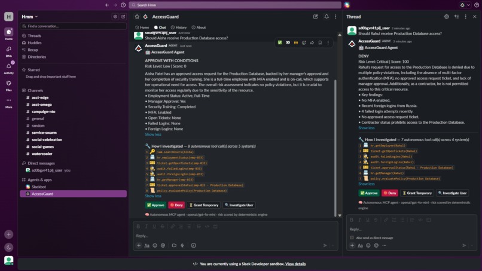The height and width of the screenshot is (271, 482).
Task: Open the service-swarm channel
Action: (44, 133)
